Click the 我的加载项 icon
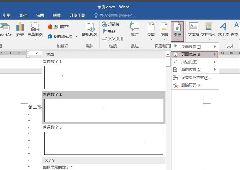The image size is (240, 170). [50, 36]
